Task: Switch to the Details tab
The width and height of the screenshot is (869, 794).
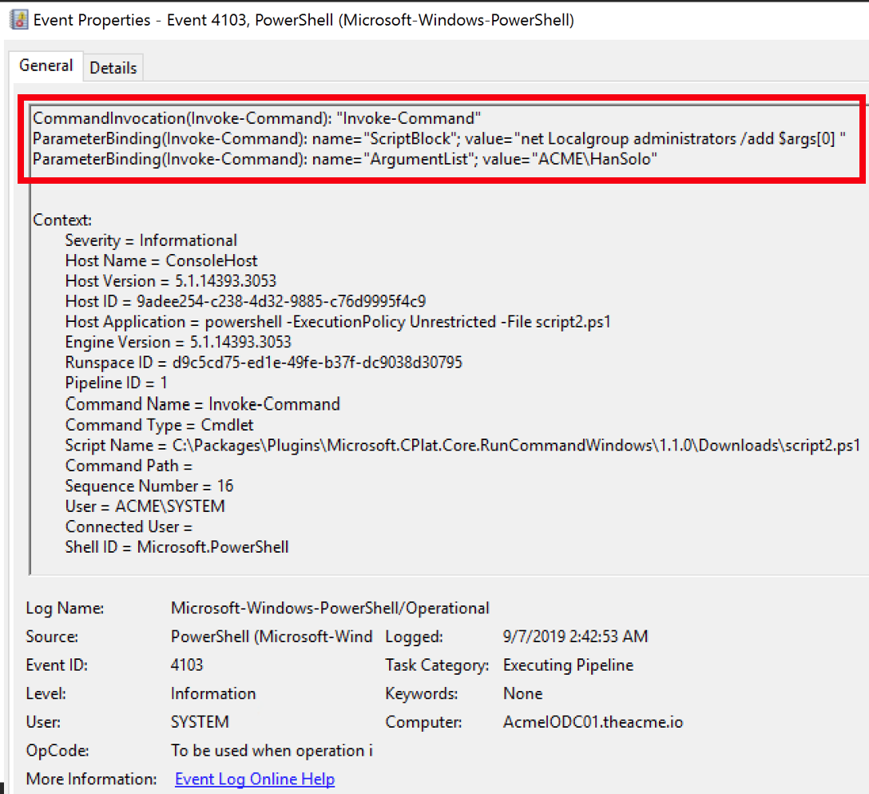Action: coord(113,67)
